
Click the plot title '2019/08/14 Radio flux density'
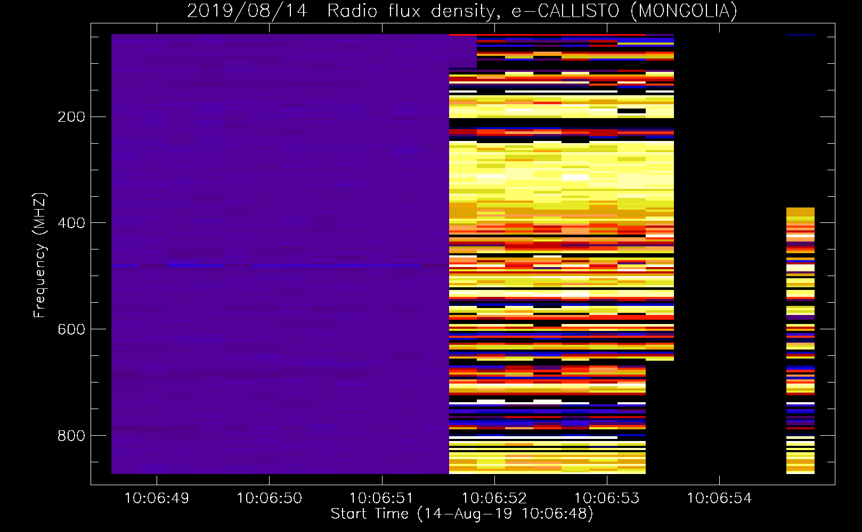pos(462,11)
